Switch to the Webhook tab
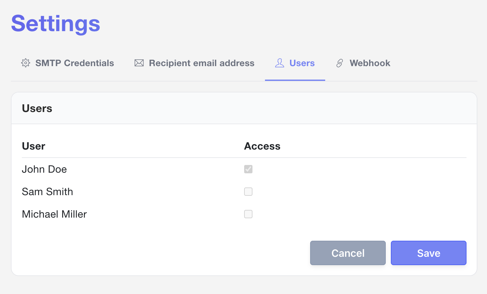Screen dimensions: 487x294 [x=370, y=63]
